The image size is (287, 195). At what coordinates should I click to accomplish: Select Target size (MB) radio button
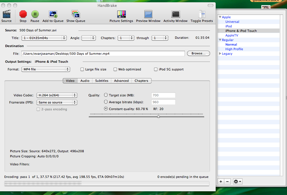pyautogui.click(x=106, y=95)
